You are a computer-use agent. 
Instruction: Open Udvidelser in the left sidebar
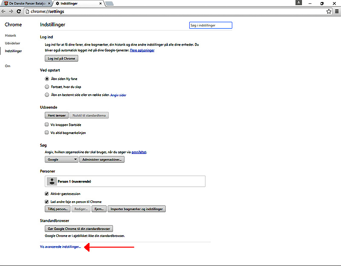tap(12, 43)
